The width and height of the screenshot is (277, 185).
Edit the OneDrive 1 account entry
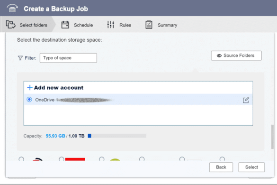tap(246, 100)
